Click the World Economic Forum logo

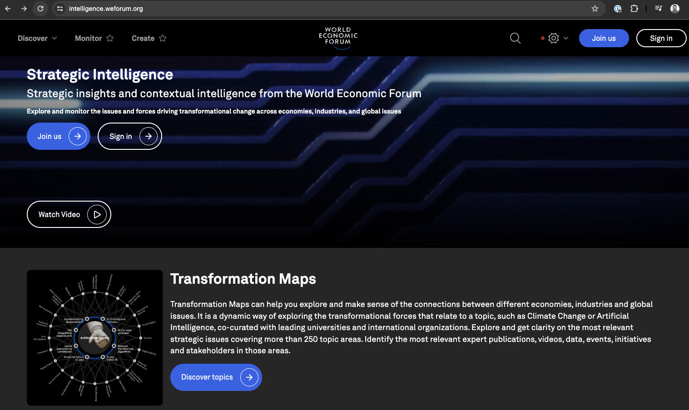point(338,37)
